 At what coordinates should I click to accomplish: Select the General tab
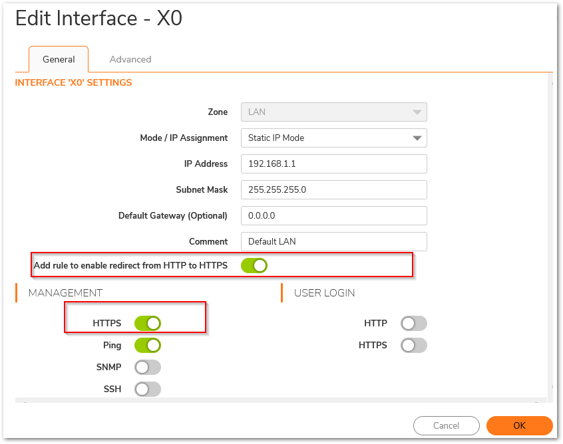pyautogui.click(x=59, y=60)
